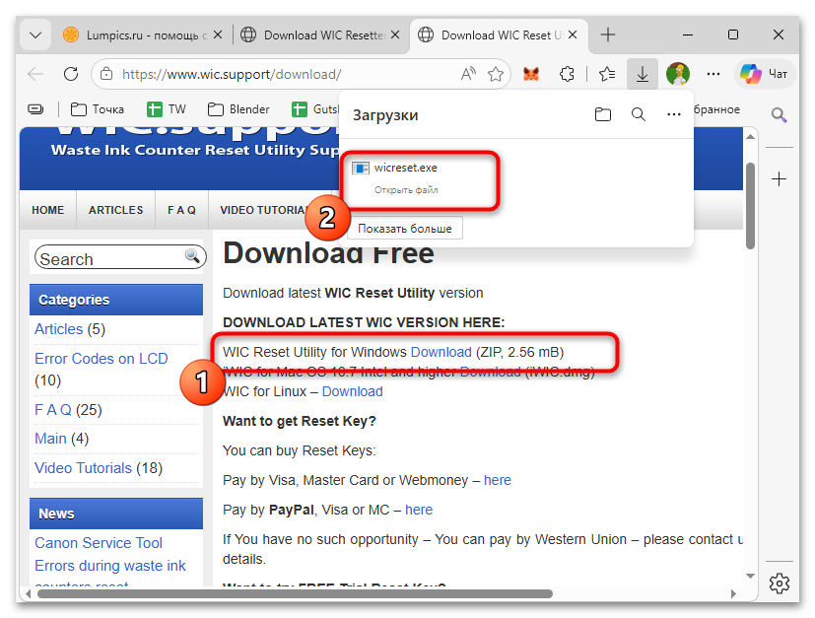The image size is (815, 618).
Task: Close the Download WIC Resetter tab
Action: (395, 34)
